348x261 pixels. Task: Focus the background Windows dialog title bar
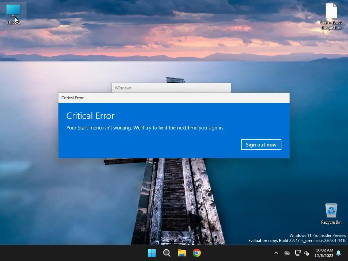(171, 88)
